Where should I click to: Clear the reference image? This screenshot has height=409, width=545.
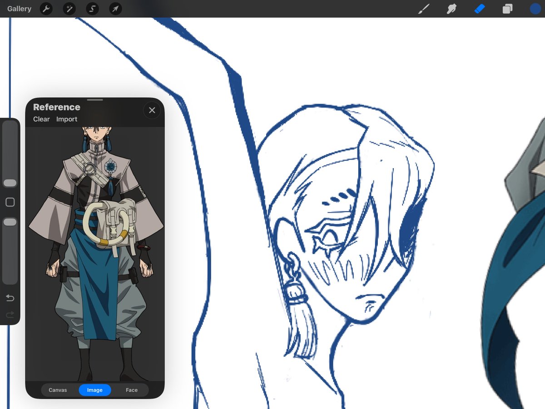point(41,119)
